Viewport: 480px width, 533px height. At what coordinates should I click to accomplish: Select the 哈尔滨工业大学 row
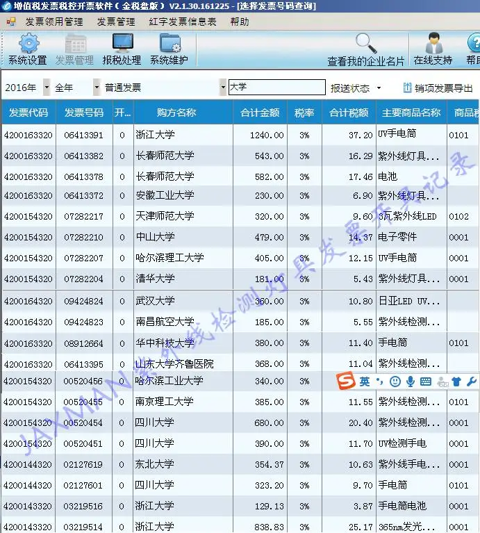click(240, 381)
